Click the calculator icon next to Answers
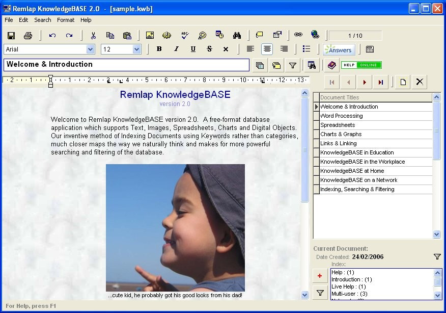The height and width of the screenshot is (313, 446). point(370,49)
